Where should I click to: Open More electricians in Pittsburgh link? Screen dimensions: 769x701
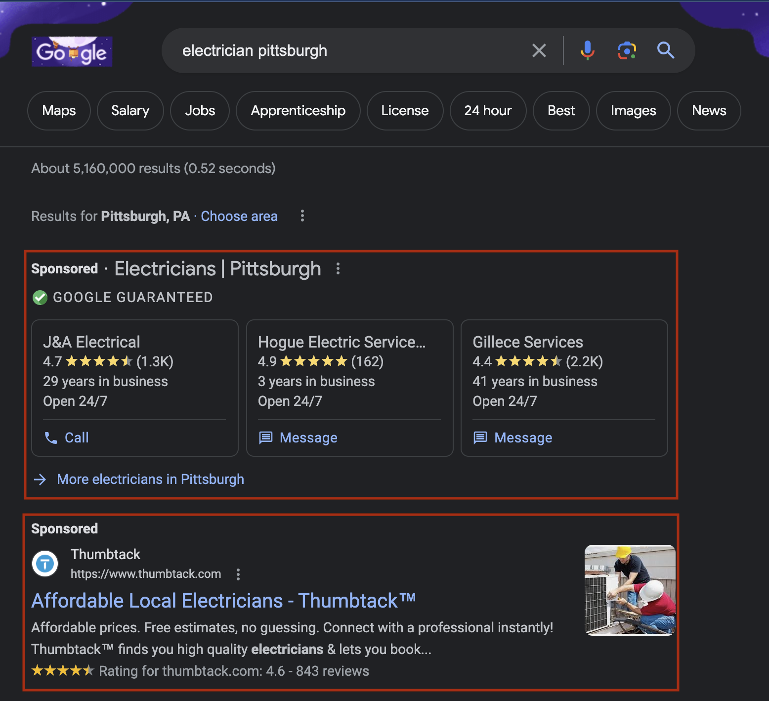(151, 480)
